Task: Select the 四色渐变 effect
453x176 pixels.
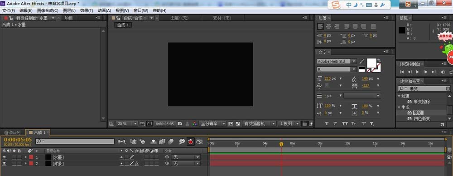Action: [x=422, y=119]
